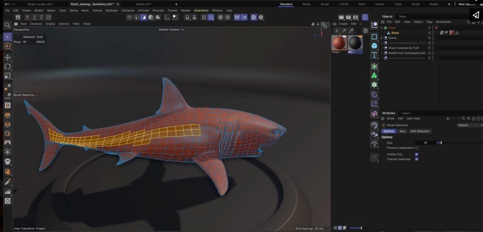Add a Text spline with the T icon
The width and height of the screenshot is (483, 232).
coord(374,55)
